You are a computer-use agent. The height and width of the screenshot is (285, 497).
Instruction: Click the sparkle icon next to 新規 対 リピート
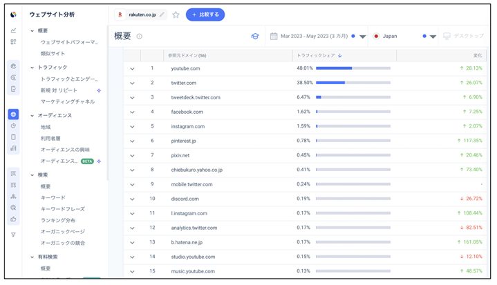(99, 90)
